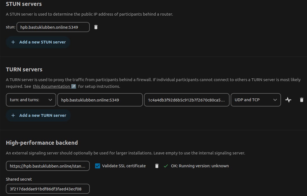
Task: Click the TURN server address input
Action: tap(100, 100)
